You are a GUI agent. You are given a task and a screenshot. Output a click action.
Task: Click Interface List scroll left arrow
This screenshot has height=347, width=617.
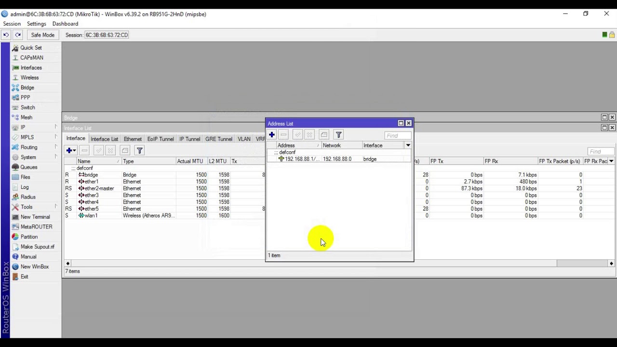tap(67, 264)
